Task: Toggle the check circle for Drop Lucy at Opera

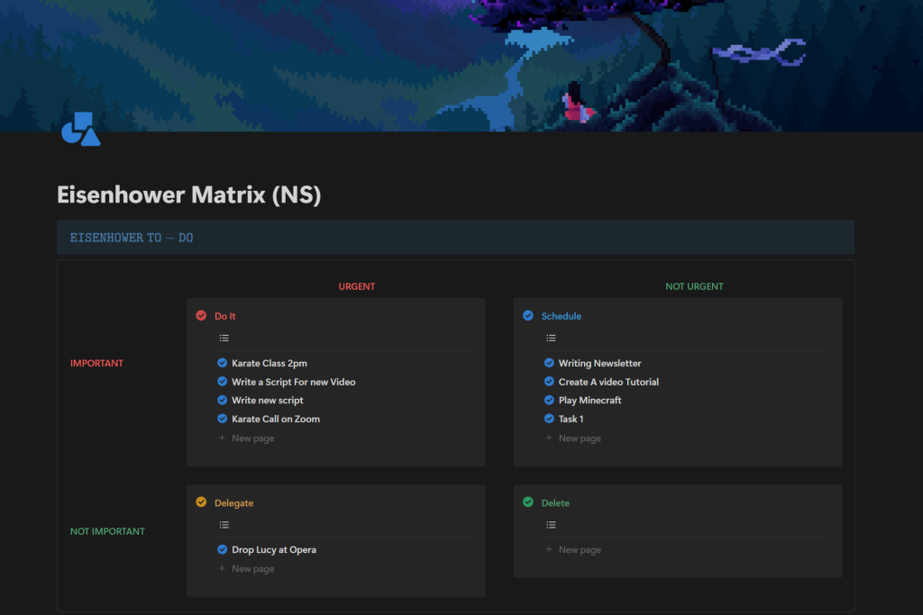Action: [x=223, y=549]
